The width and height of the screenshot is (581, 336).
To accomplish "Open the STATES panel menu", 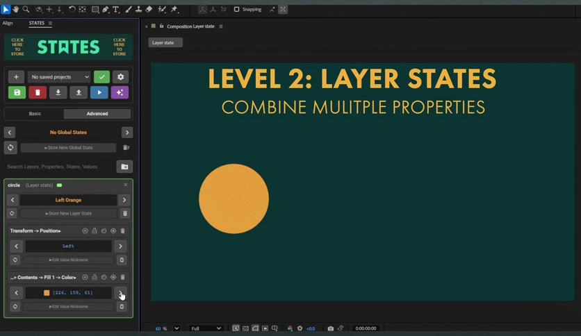I will coord(50,23).
